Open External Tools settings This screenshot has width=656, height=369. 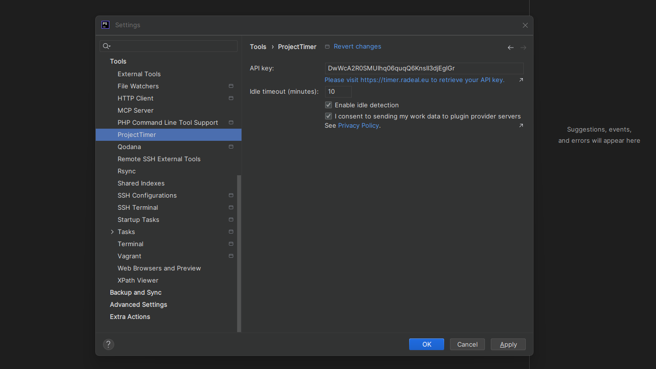pyautogui.click(x=139, y=74)
